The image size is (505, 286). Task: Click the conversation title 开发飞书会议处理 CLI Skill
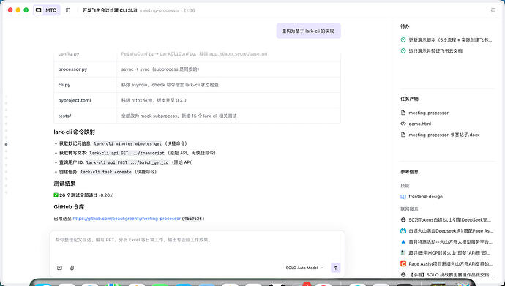110,10
